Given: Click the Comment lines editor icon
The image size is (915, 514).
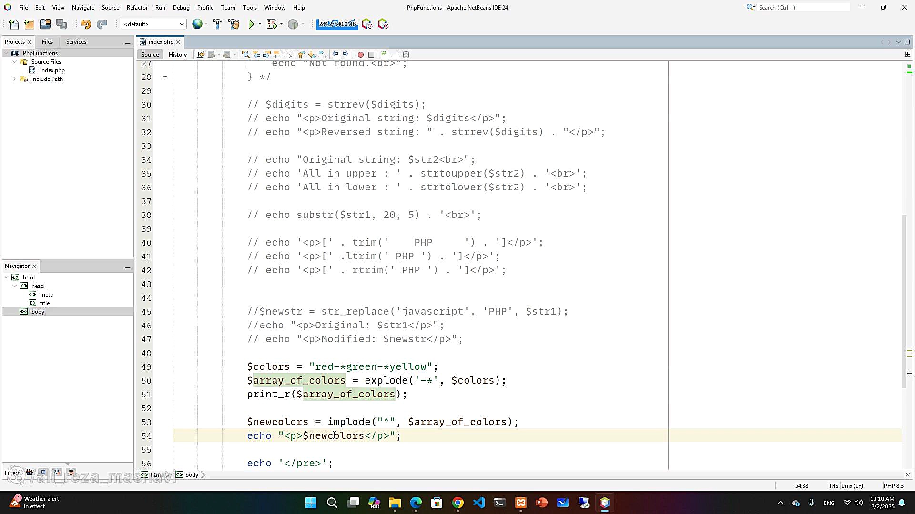Looking at the screenshot, I should [x=385, y=55].
